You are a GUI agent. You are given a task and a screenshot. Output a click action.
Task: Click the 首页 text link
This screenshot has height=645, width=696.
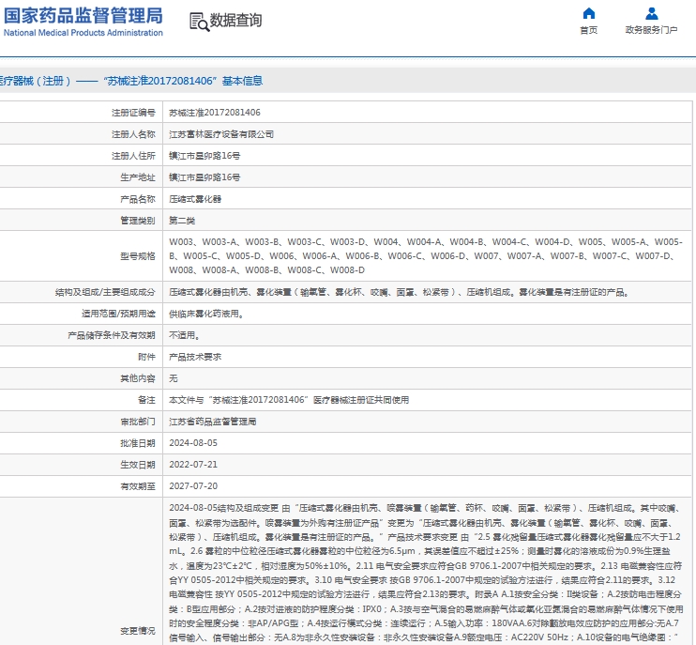(588, 30)
